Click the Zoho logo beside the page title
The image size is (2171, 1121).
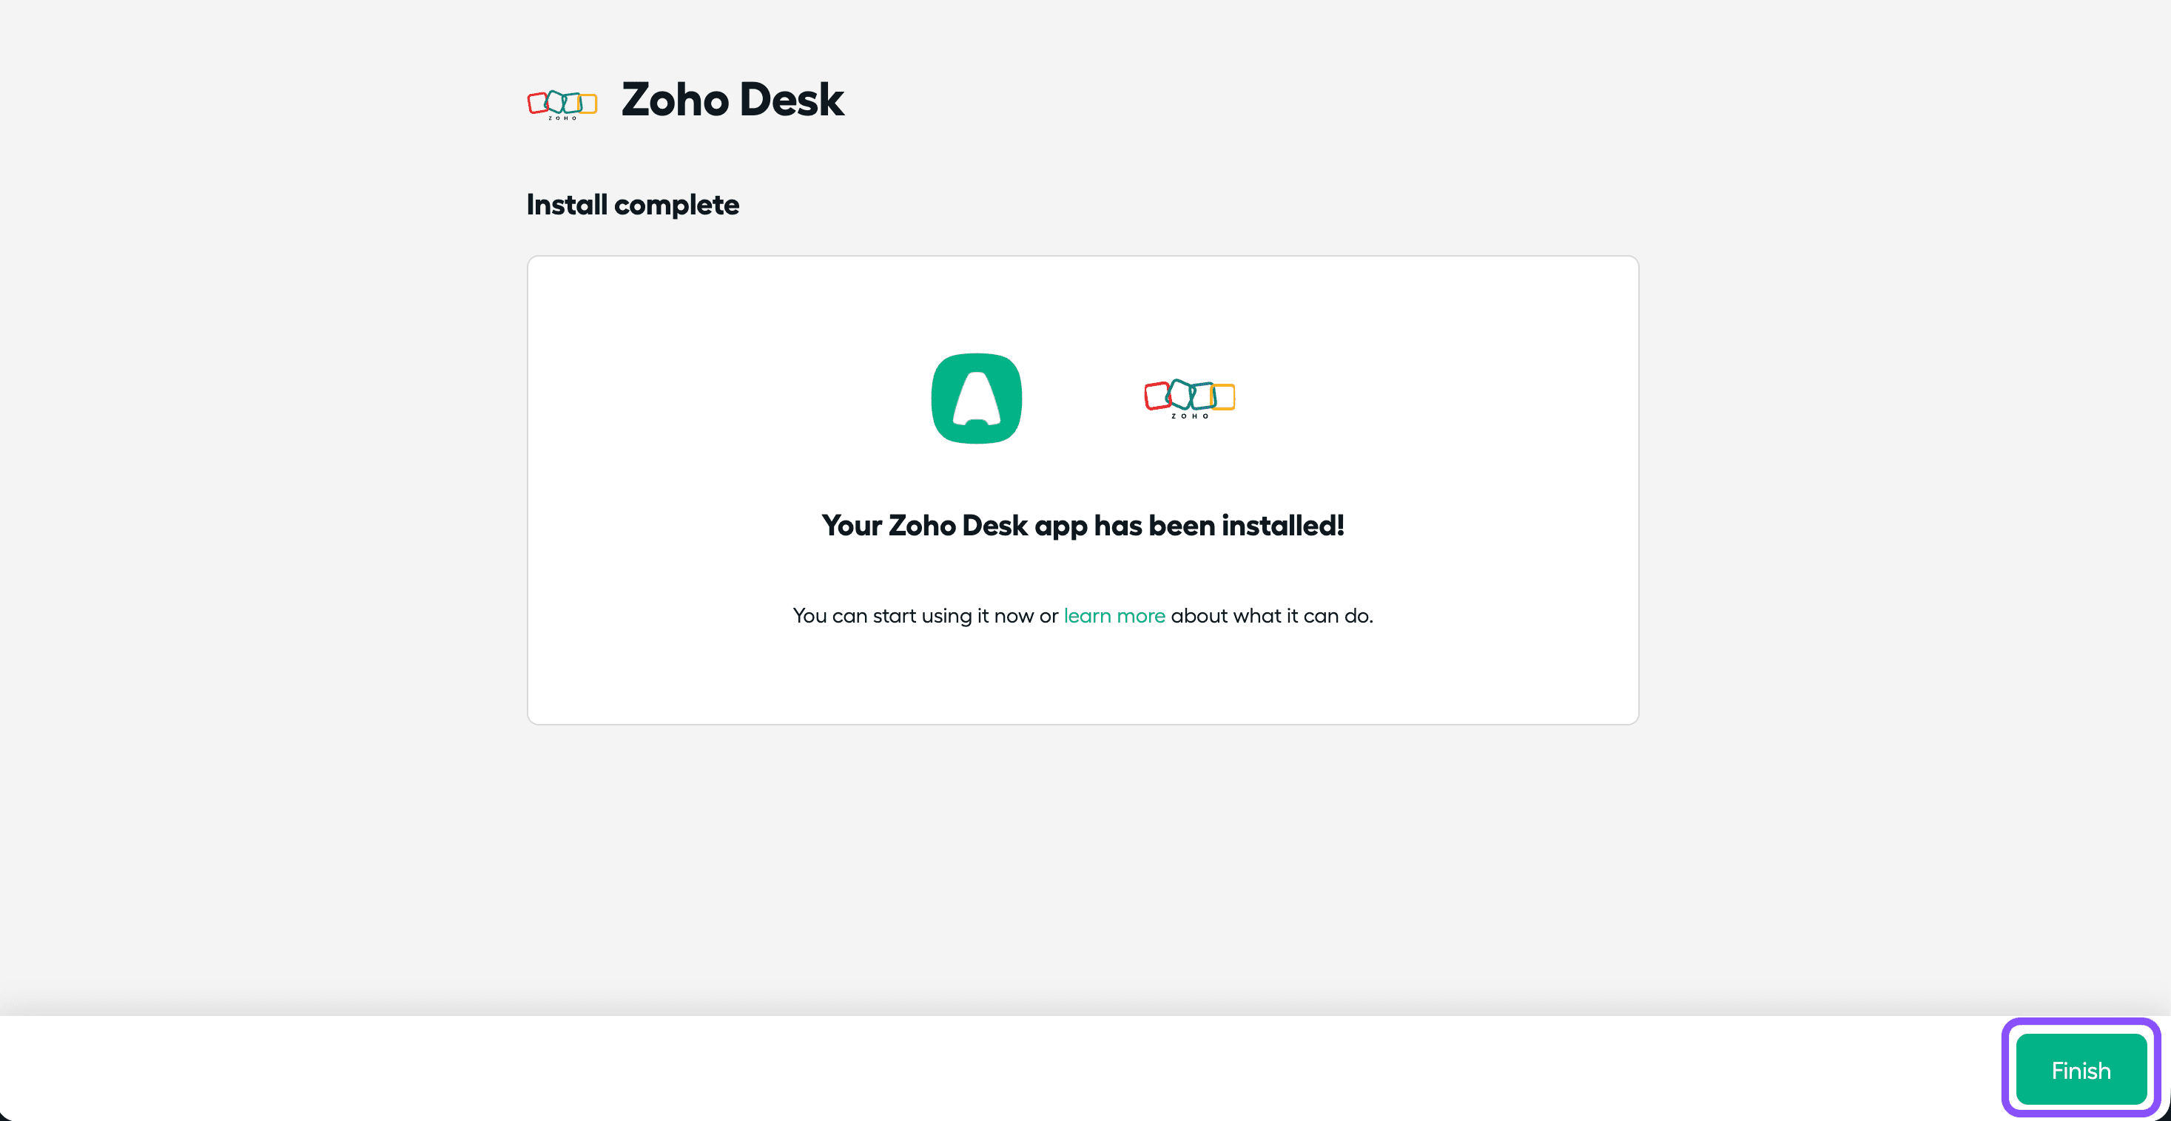click(562, 104)
